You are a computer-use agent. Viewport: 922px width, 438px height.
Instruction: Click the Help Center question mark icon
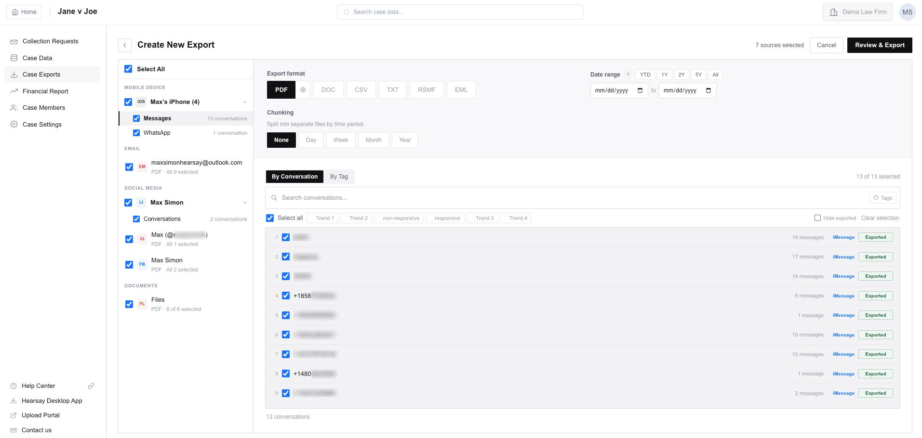13,386
